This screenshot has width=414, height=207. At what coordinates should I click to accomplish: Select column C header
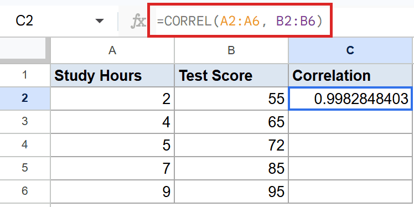pyautogui.click(x=350, y=50)
